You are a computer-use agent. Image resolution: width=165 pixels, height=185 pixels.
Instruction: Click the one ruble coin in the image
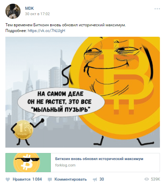tap(24, 130)
